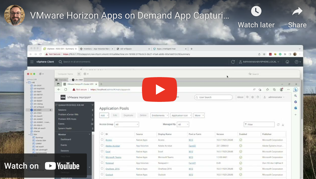This screenshot has width=316, height=179.
Task: Open Bing Copilot from the Edge sidebar
Action: tap(296, 89)
